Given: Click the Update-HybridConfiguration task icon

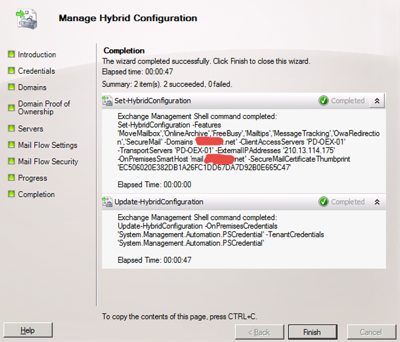Looking at the screenshot, I should 107,202.
